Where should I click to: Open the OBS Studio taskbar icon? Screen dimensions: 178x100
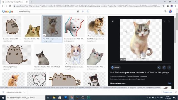[83, 97]
